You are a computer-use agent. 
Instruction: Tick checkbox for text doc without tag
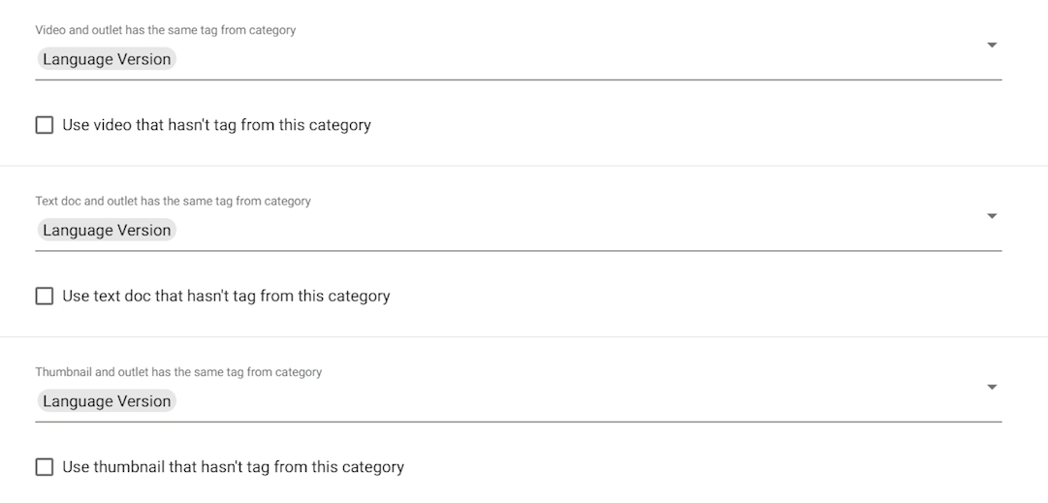coord(45,296)
